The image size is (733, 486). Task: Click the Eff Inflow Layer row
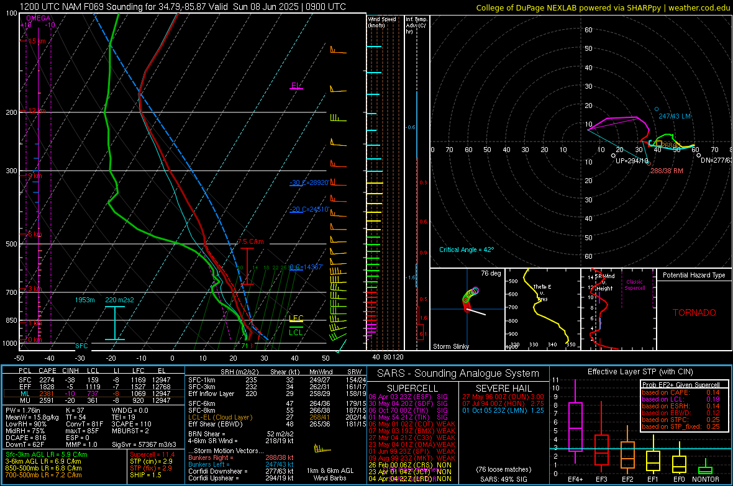pyautogui.click(x=277, y=394)
